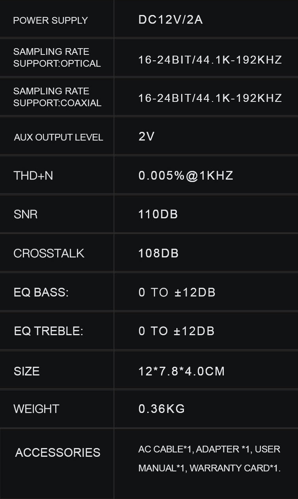This screenshot has height=499, width=298.
Task: Select the 0.005%@1KHZ value
Action: pos(186,176)
